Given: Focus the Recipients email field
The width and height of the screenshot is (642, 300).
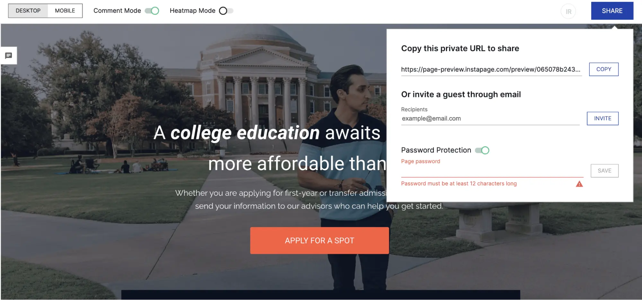Looking at the screenshot, I should coord(490,119).
